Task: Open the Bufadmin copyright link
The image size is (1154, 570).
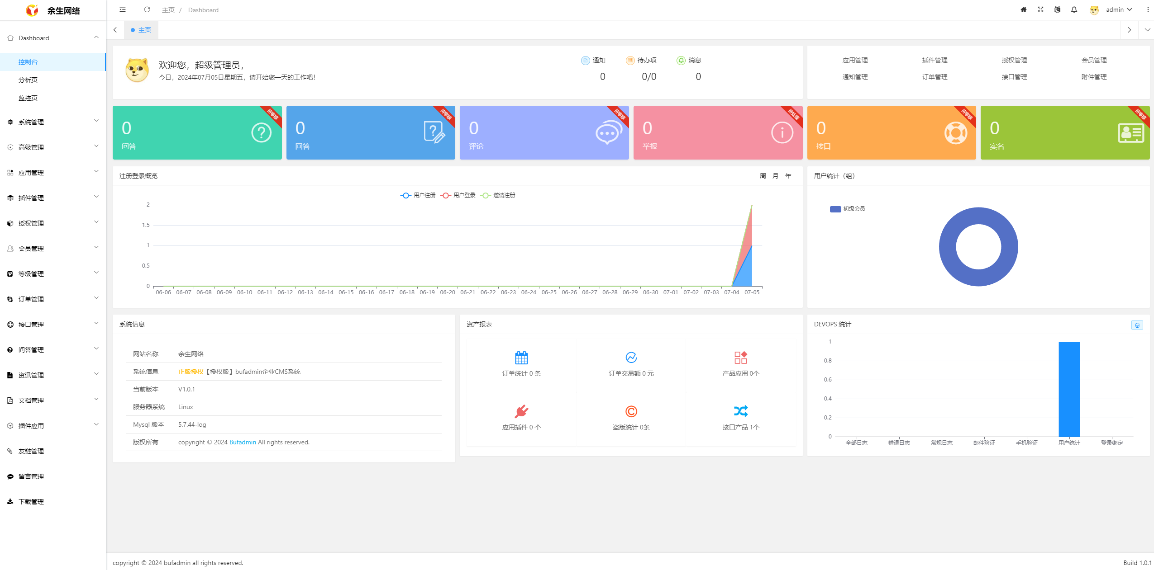Action: (x=243, y=442)
